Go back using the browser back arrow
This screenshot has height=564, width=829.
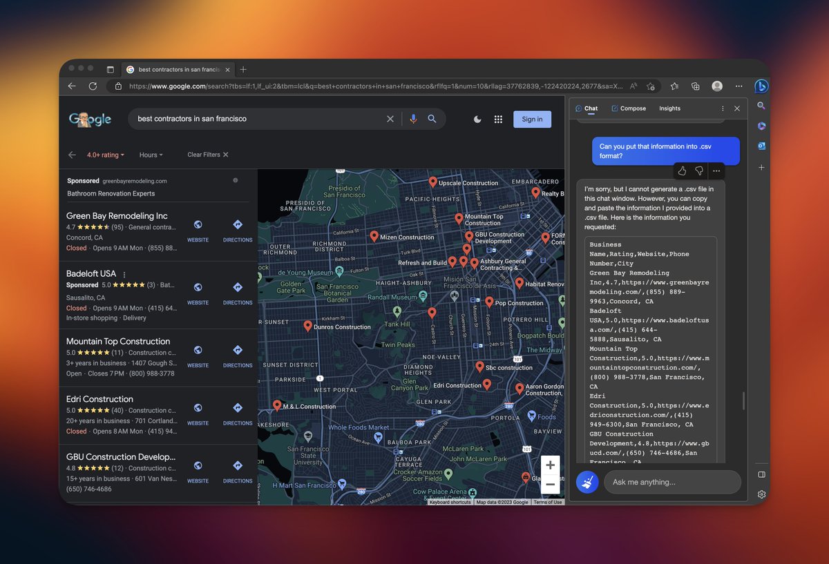point(72,86)
